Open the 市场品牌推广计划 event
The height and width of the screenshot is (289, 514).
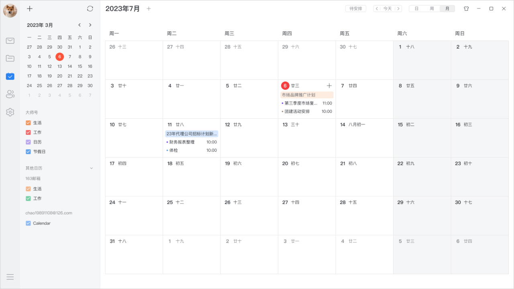(x=307, y=95)
